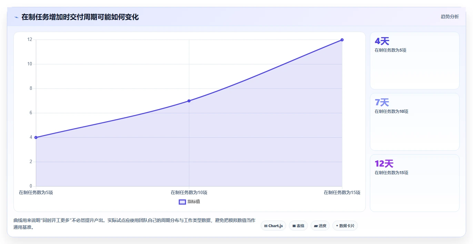The image size is (473, 244).
Task: Click the footnote text starting 曲线用来说明
Action: (134, 224)
